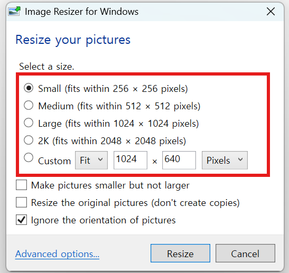289x273 pixels.
Task: Click the Image Resizer app icon
Action: (14, 11)
